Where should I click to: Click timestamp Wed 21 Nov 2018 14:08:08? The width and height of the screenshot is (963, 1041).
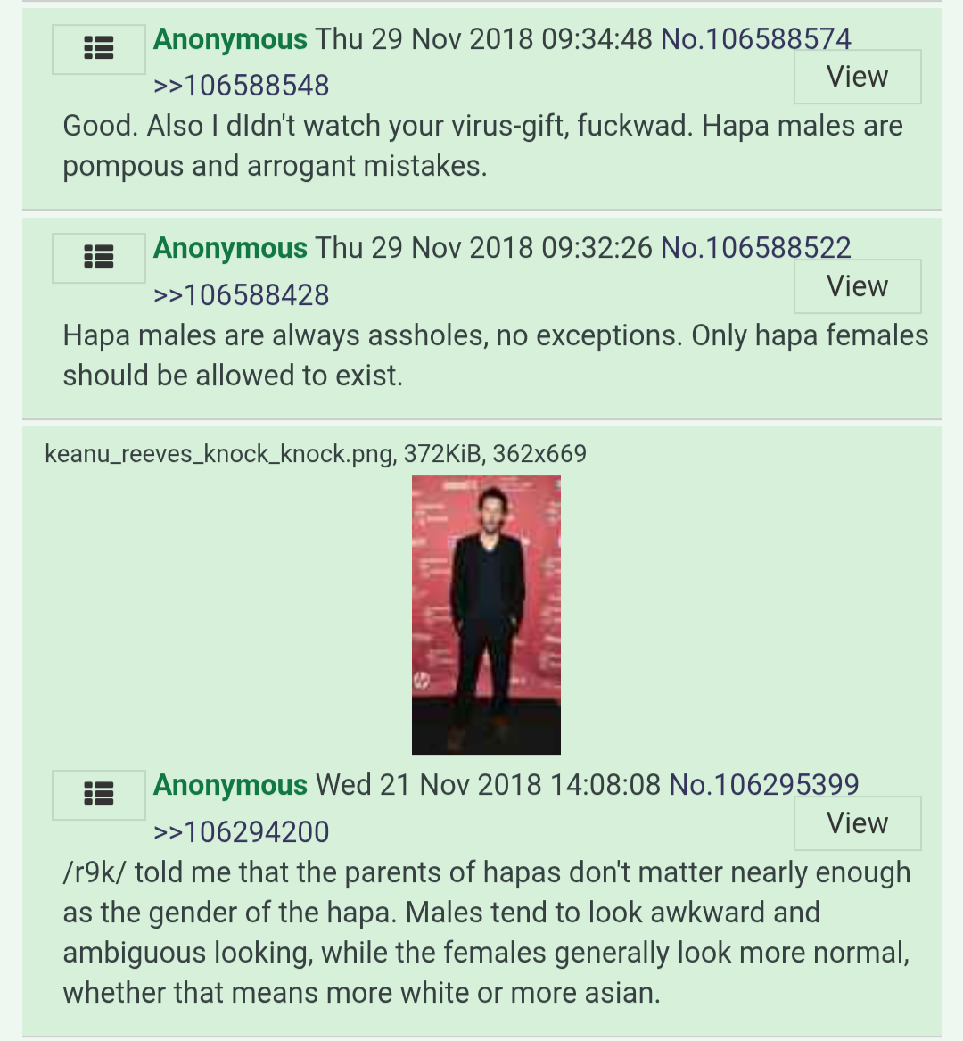(488, 785)
